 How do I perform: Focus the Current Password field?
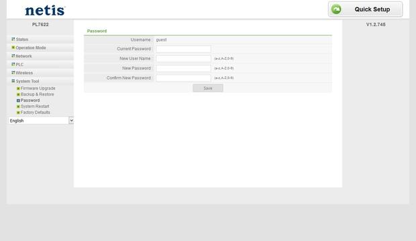pyautogui.click(x=183, y=49)
